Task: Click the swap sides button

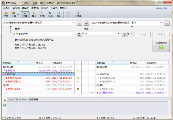Action: pos(86,23)
